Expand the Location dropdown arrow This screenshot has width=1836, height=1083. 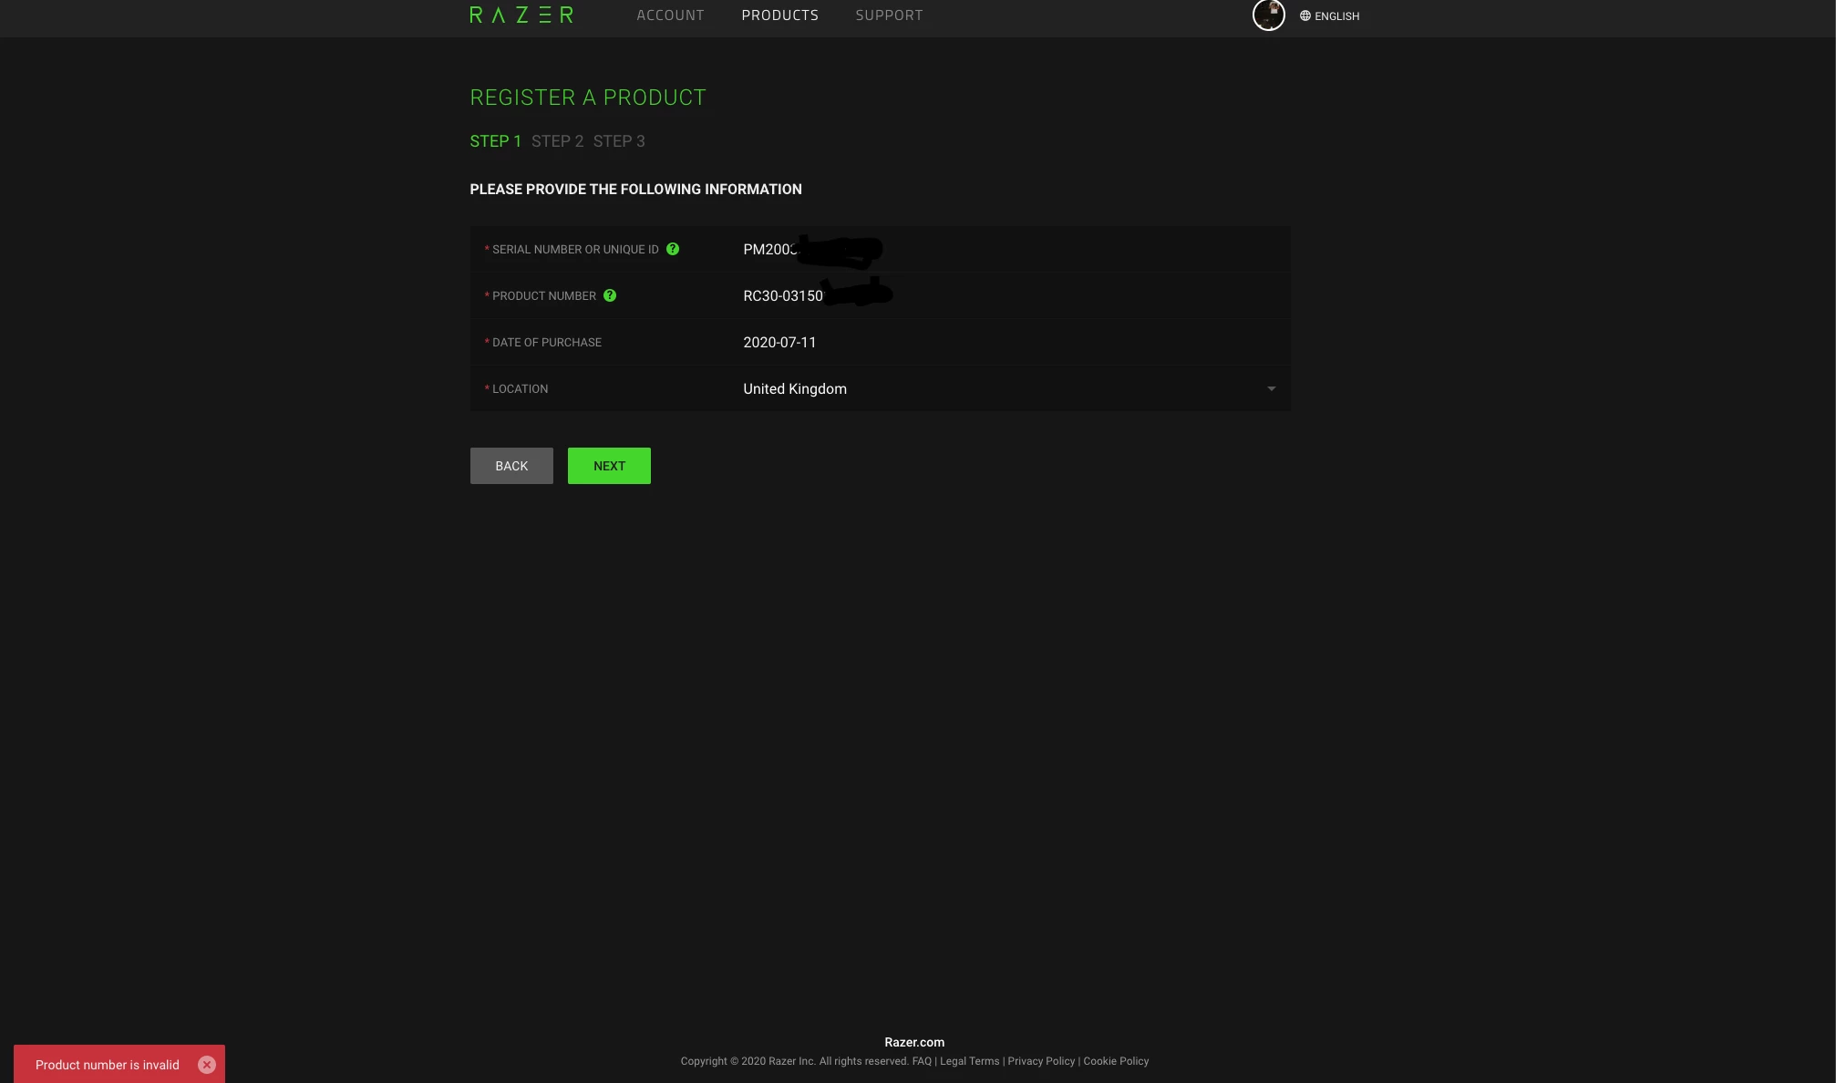pyautogui.click(x=1272, y=388)
